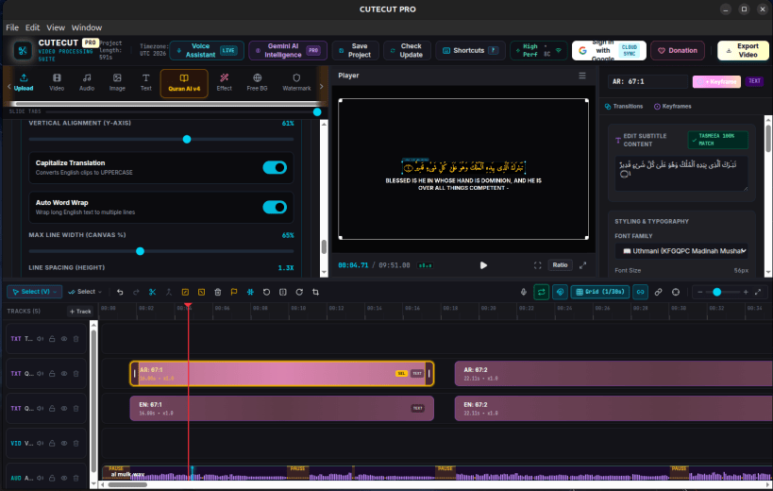
Task: Click the cyan snowflake freeze icon
Action: (x=250, y=292)
